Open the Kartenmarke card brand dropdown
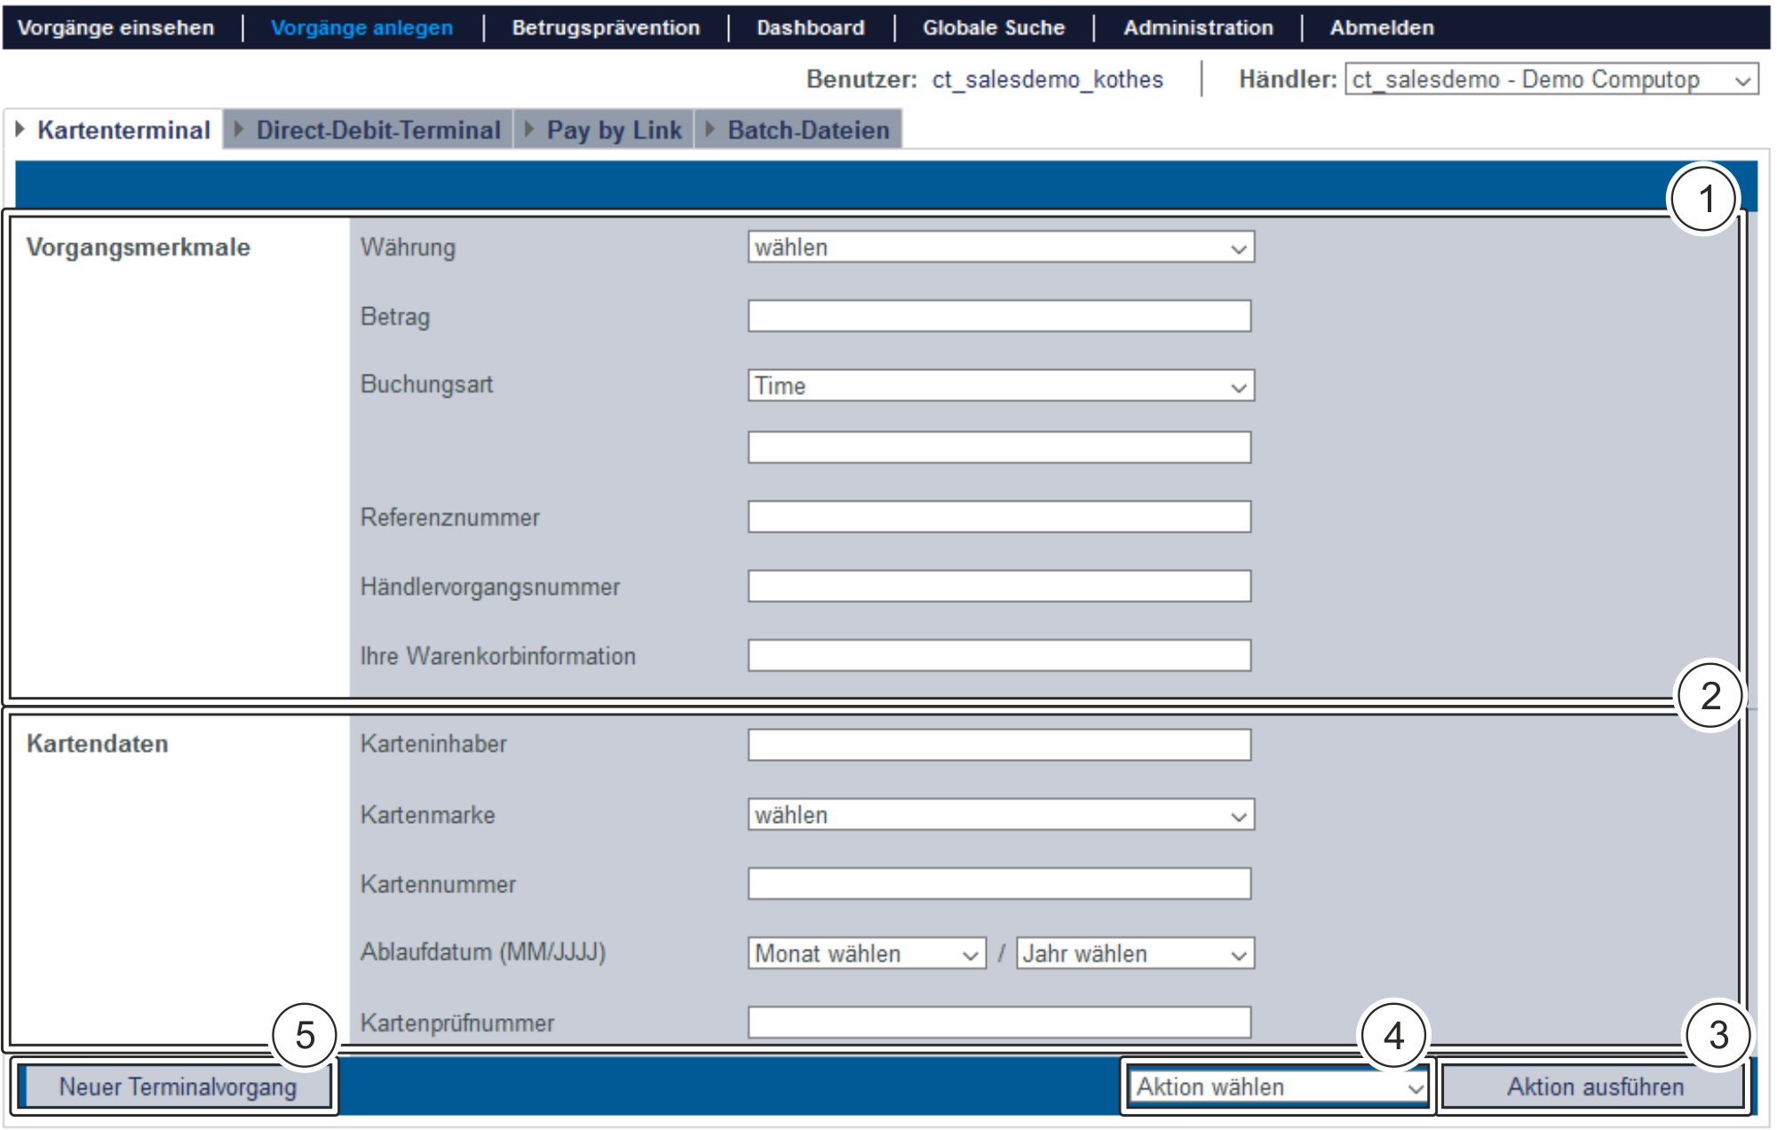This screenshot has height=1130, width=1777. click(1000, 815)
